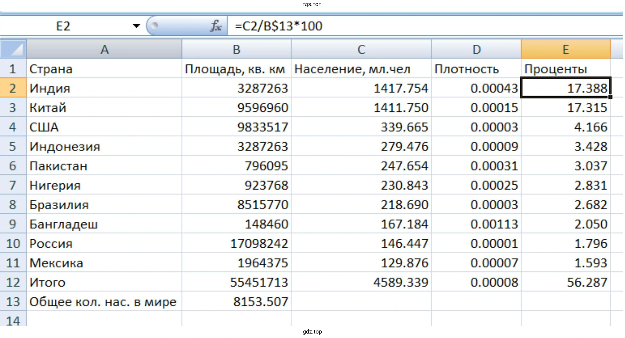Select row 7 header
This screenshot has width=625, height=338.
click(13, 185)
